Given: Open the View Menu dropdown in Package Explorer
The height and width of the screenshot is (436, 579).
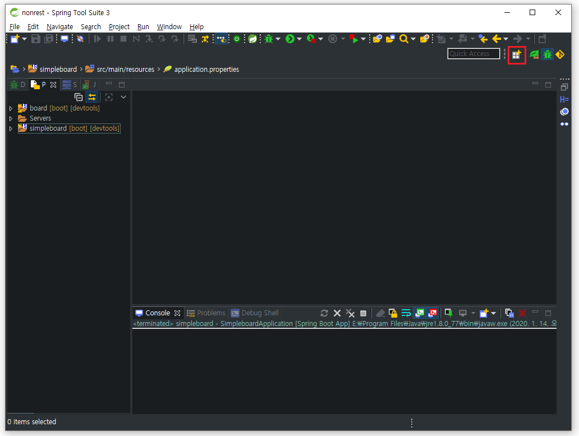Looking at the screenshot, I should coord(123,97).
